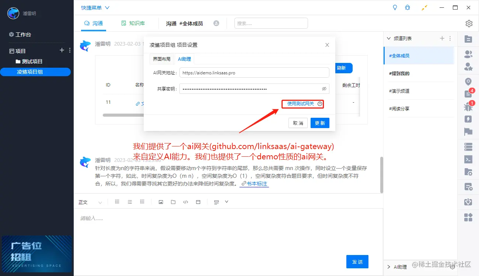Click the 搜索 search box
Viewport: 479px width, 276px height.
pyautogui.click(x=271, y=23)
